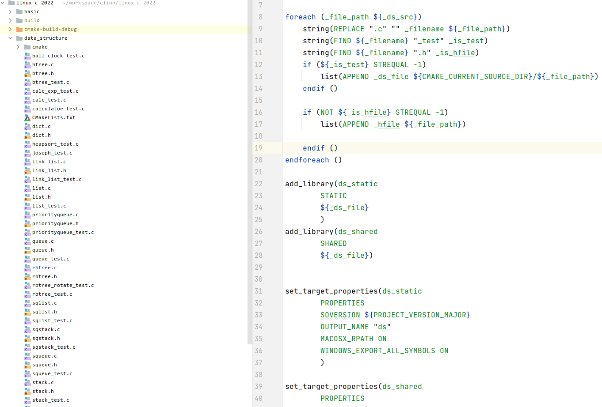Viewport: 602px width, 407px height.
Task: Click the _is_hfile variable on line 11
Action: coord(455,53)
